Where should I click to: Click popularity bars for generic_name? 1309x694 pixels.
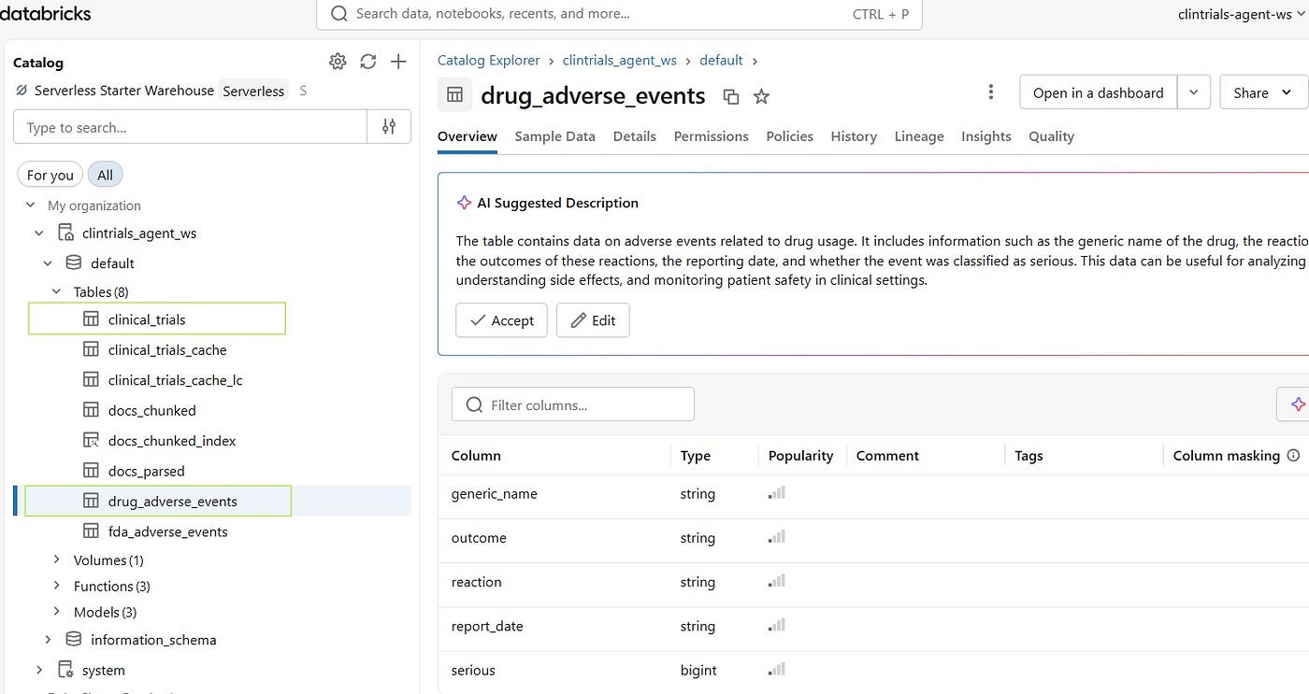point(777,493)
